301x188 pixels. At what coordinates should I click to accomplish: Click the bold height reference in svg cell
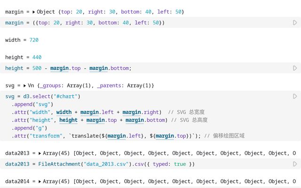(x=68, y=120)
